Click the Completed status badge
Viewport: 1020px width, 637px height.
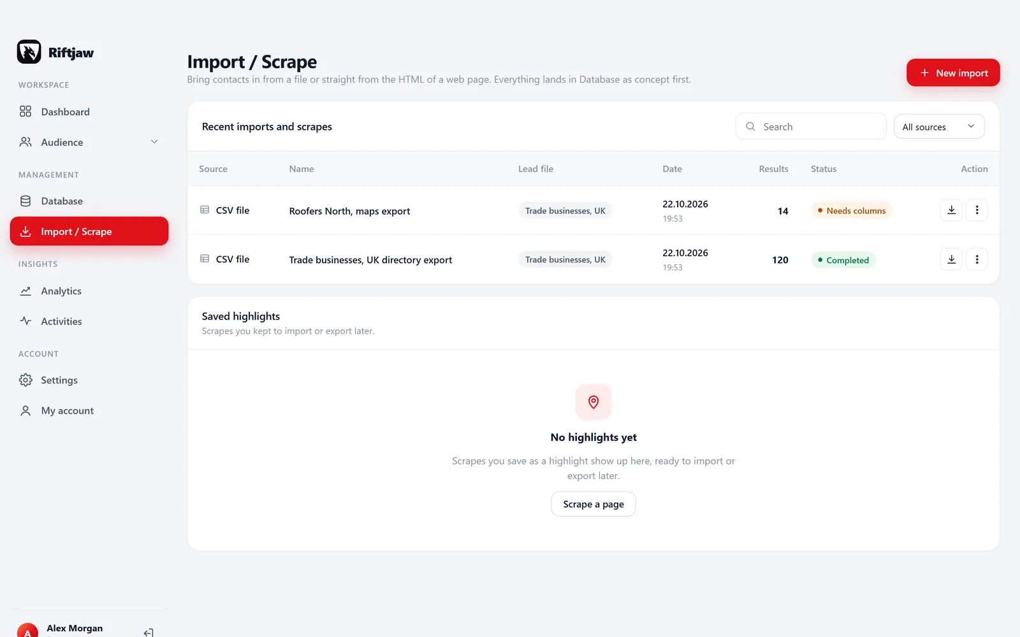pos(843,260)
